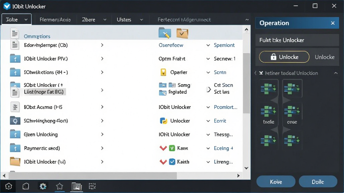Click the scroll down arrow of file list
This screenshot has height=193, width=344.
tap(246, 168)
